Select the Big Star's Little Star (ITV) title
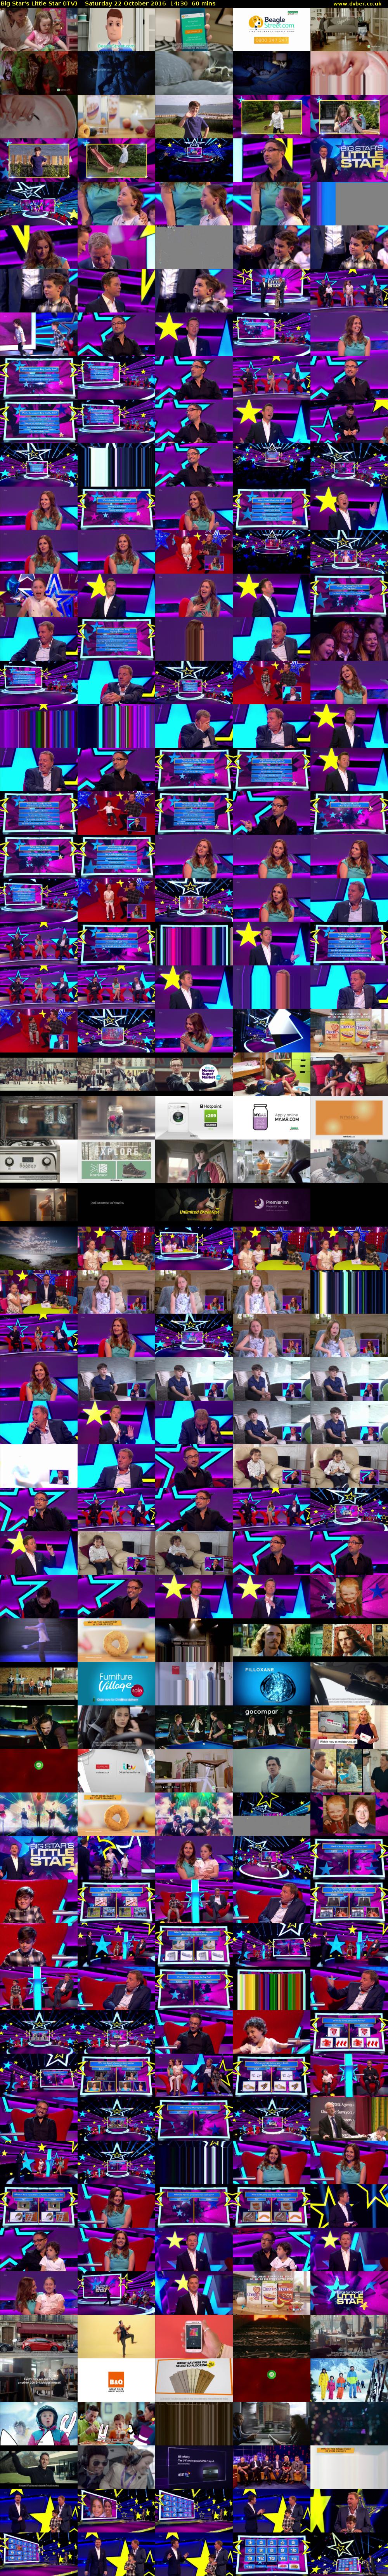This screenshot has height=2576, width=388. click(38, 4)
